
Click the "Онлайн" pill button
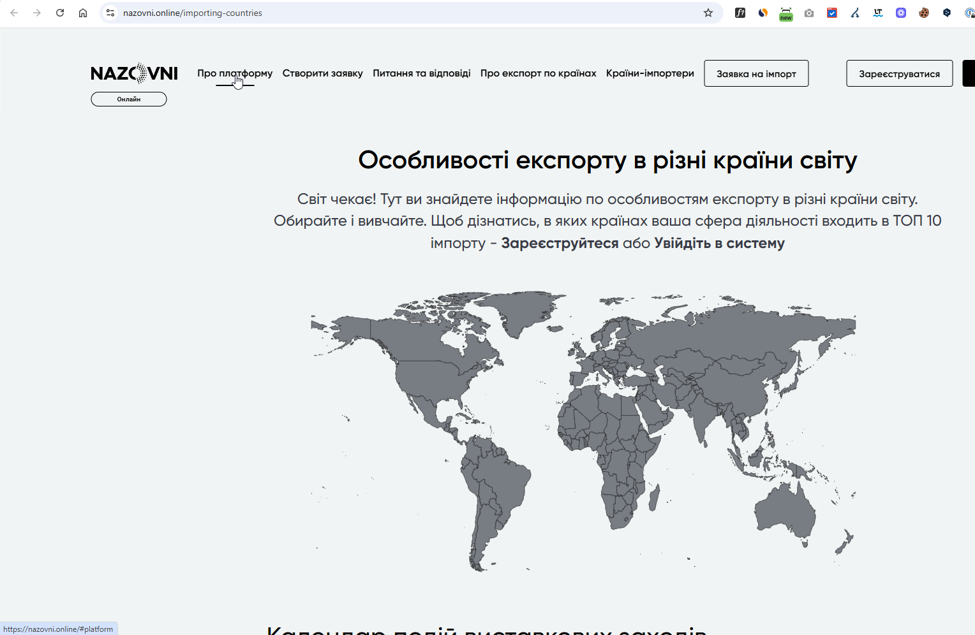point(129,99)
